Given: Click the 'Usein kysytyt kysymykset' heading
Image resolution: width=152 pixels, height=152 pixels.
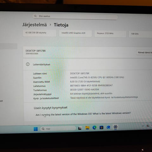Looking at the screenshot, I should point(51,108).
